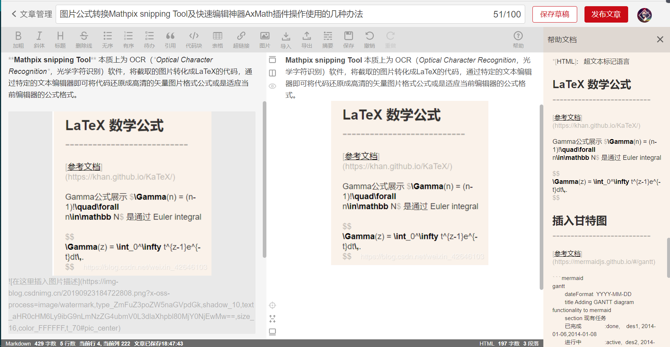This screenshot has height=347, width=670.
Task: Click the editor pane vertical scrollbar
Action: pyautogui.click(x=264, y=180)
